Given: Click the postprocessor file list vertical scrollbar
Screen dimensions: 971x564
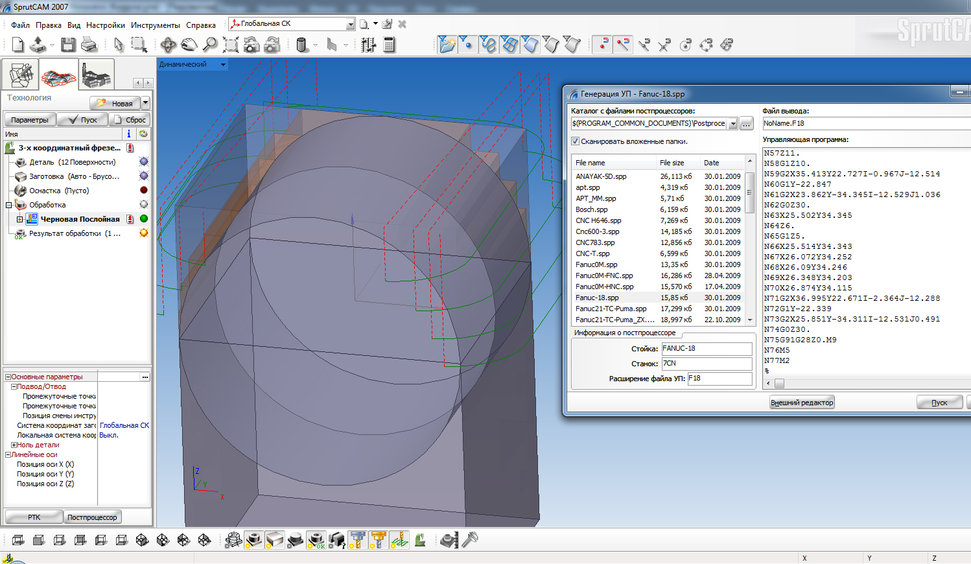Looking at the screenshot, I should pyautogui.click(x=750, y=241).
